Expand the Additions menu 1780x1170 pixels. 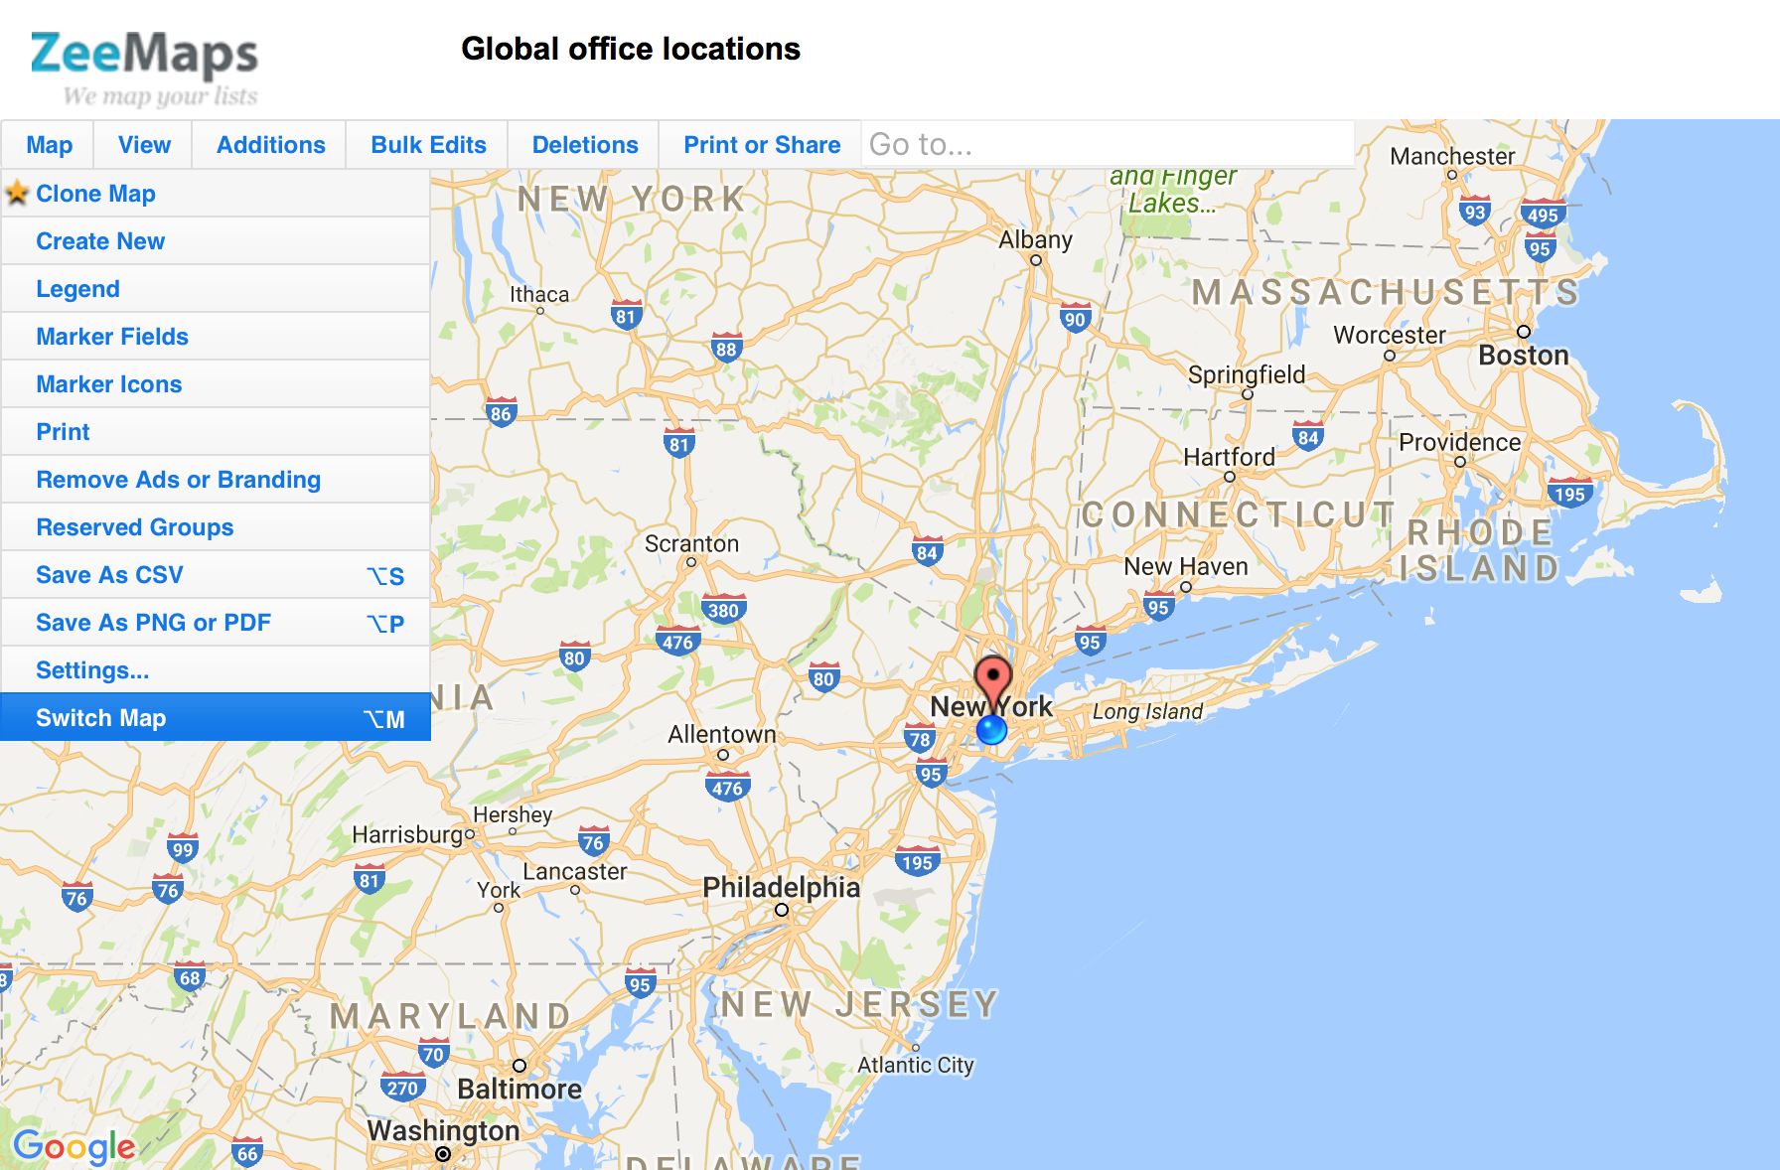270,145
